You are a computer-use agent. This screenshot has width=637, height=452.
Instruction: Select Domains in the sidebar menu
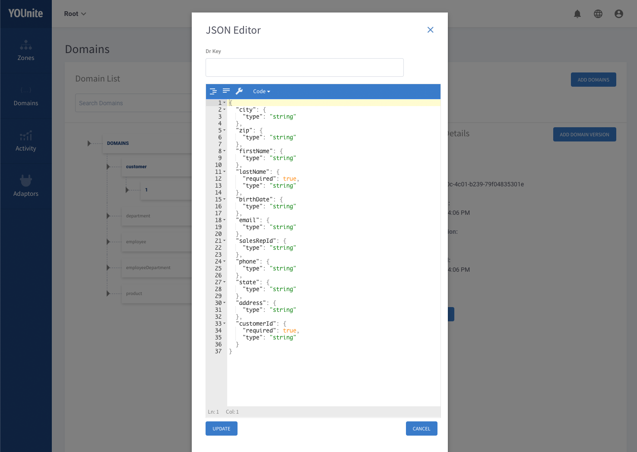point(26,96)
